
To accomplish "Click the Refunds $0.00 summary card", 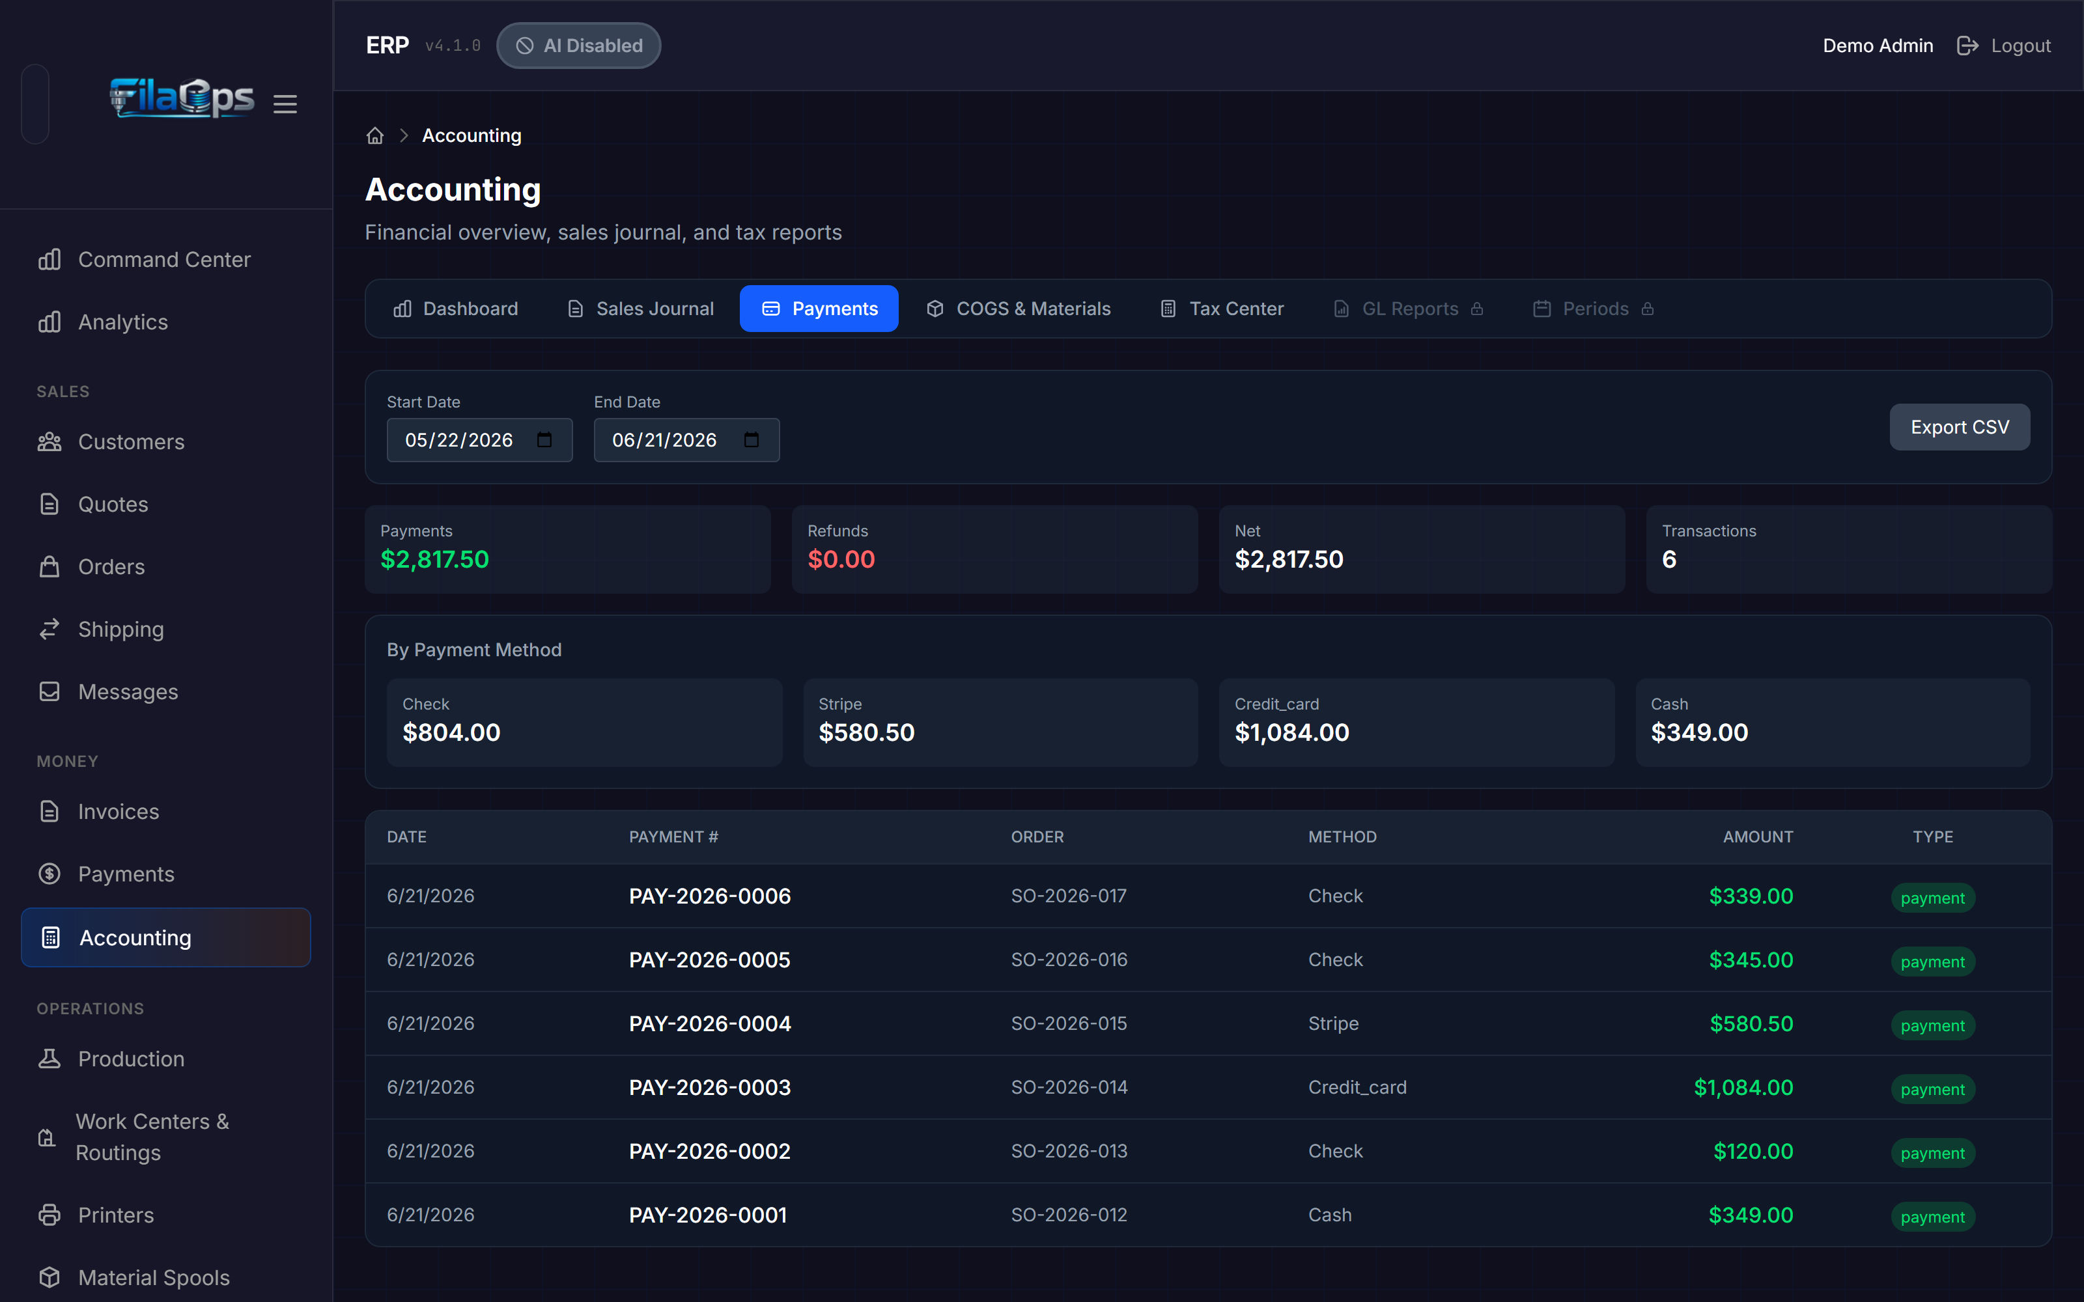I will click(x=994, y=549).
